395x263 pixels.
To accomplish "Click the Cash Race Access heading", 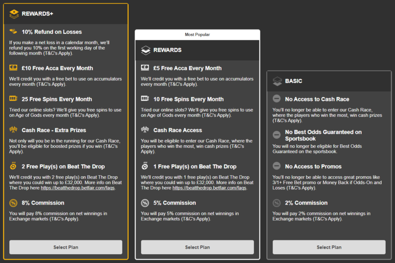I will [x=177, y=130].
